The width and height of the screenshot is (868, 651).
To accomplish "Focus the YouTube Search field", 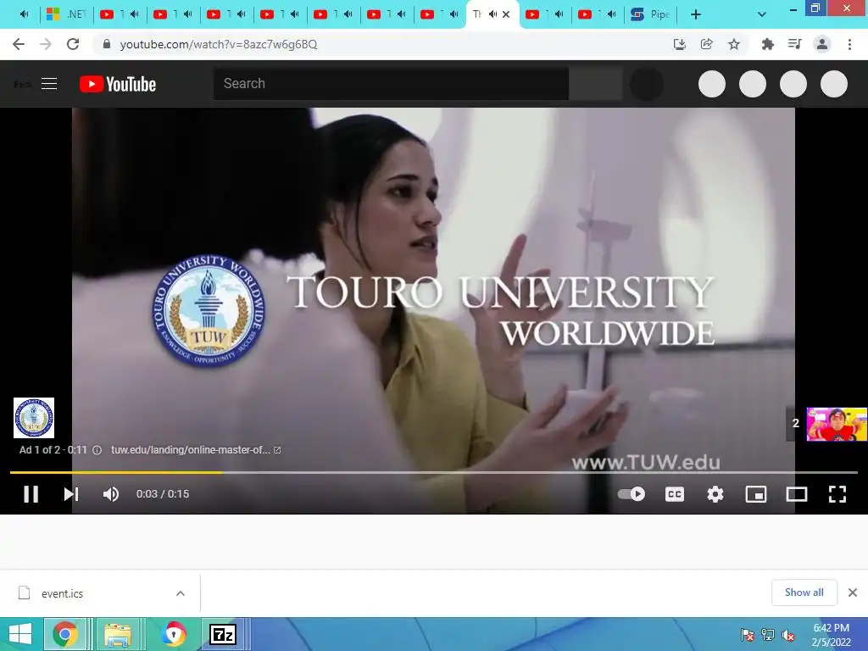I will pos(391,84).
